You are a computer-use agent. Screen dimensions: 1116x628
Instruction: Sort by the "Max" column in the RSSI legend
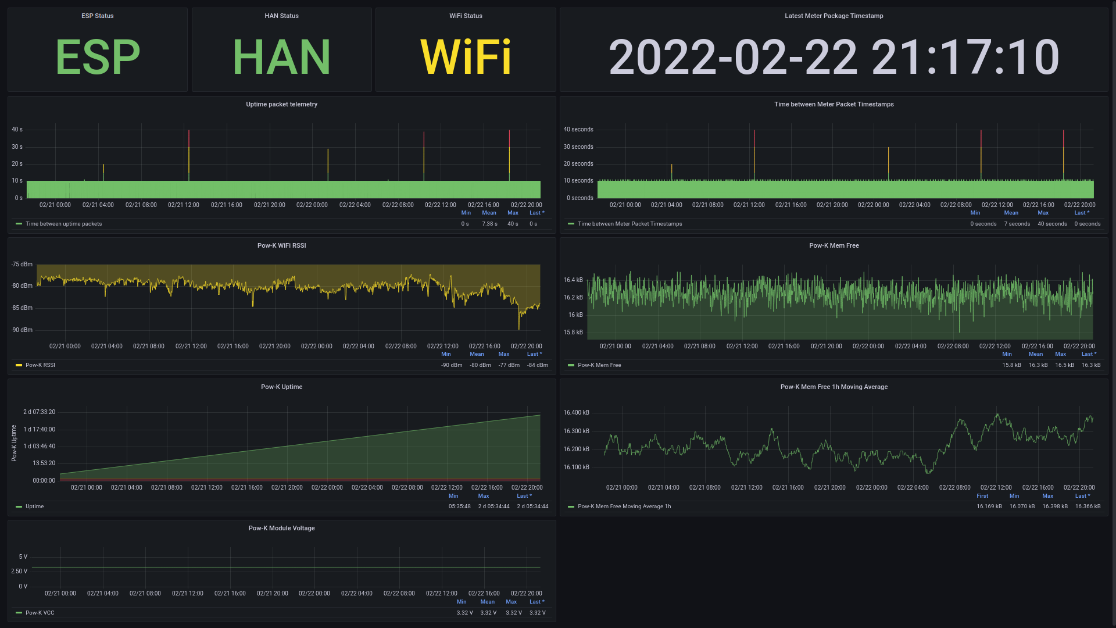pyautogui.click(x=503, y=354)
